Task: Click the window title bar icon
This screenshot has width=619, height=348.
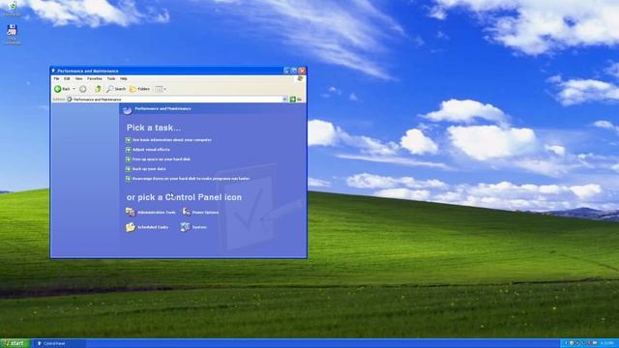Action: click(x=54, y=71)
